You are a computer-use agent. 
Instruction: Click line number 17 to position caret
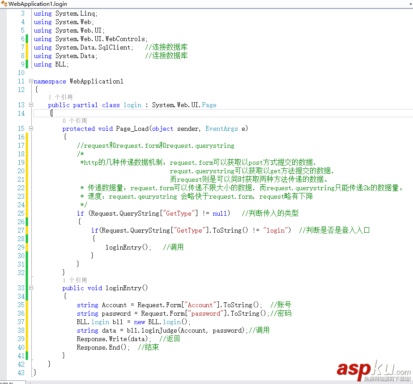coord(21,146)
